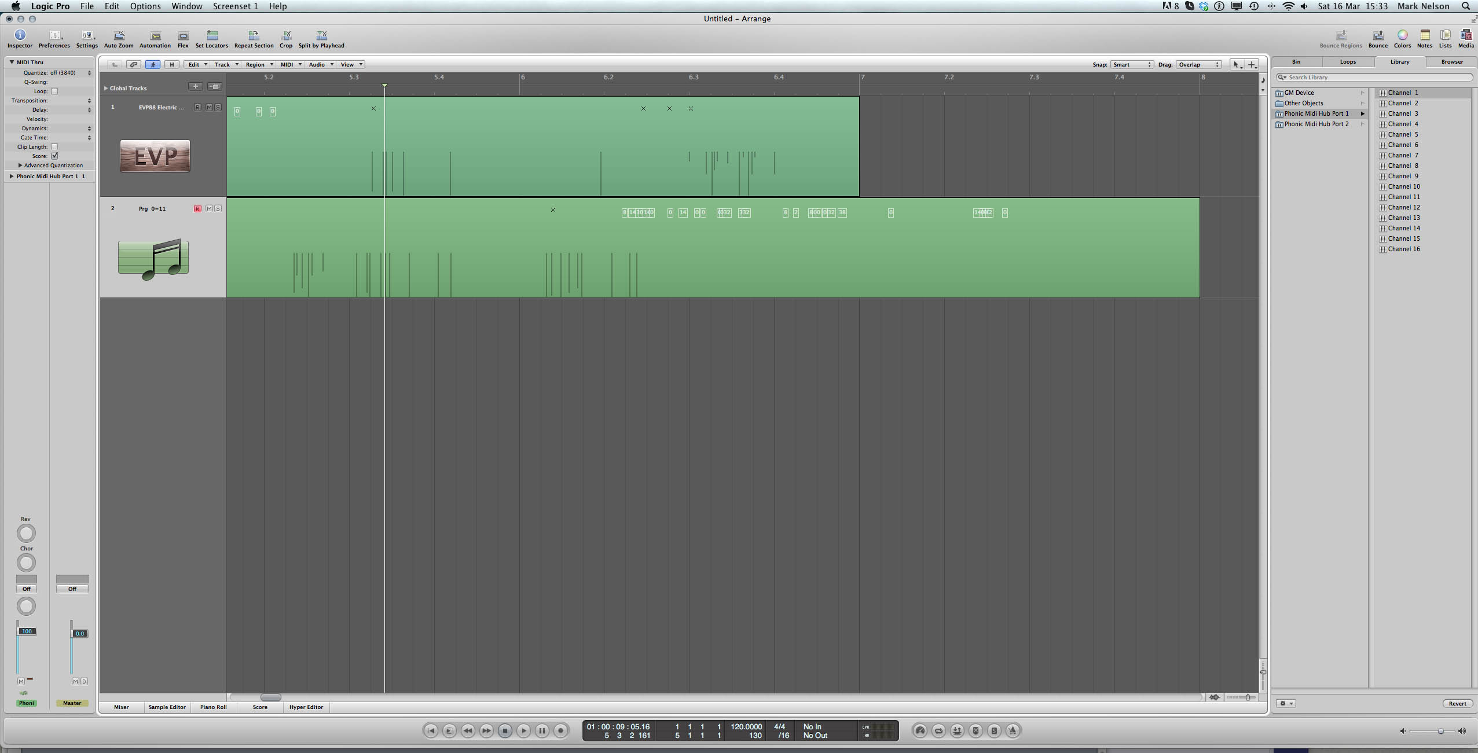Open the Screenset 1 menu
1478x753 pixels.
point(236,6)
